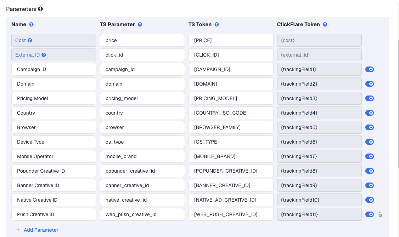This screenshot has height=237, width=399.
Task: Edit the Pricing Model name field
Action: (x=54, y=98)
